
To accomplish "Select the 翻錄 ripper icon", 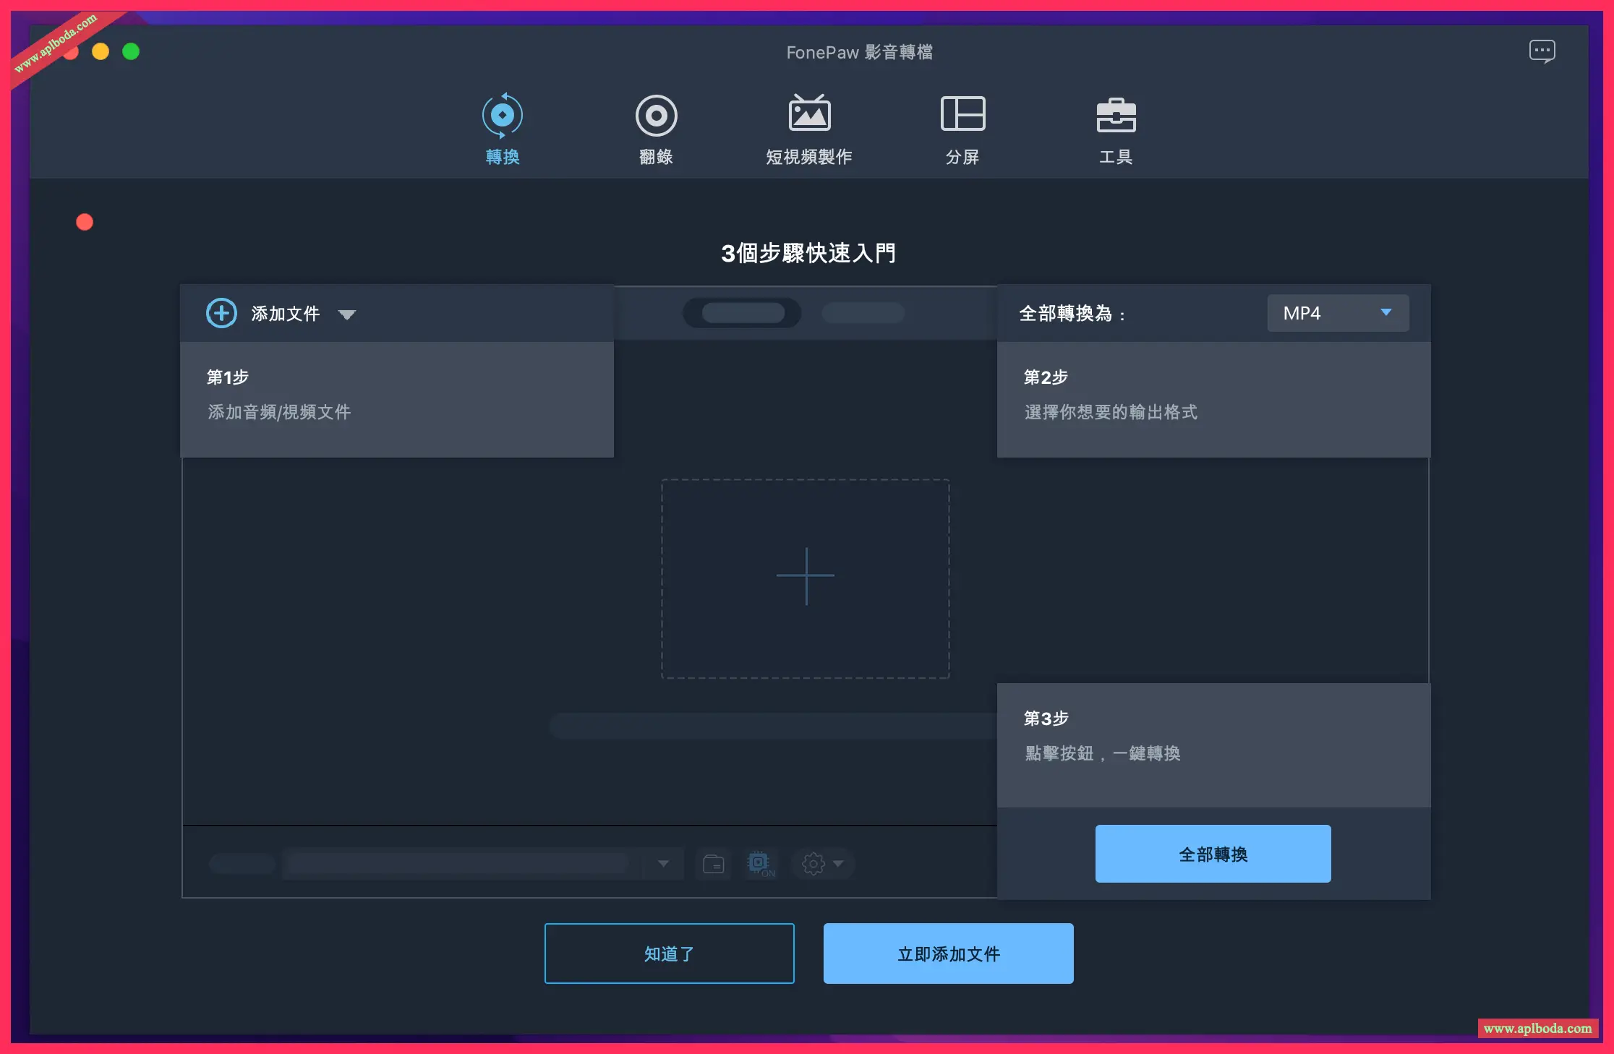I will click(656, 116).
